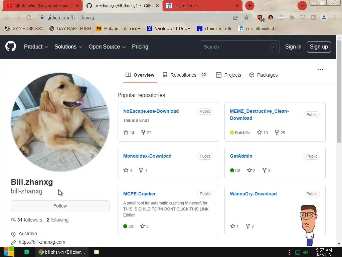
Task: Go back using the browser back arrow
Action: click(x=7, y=17)
